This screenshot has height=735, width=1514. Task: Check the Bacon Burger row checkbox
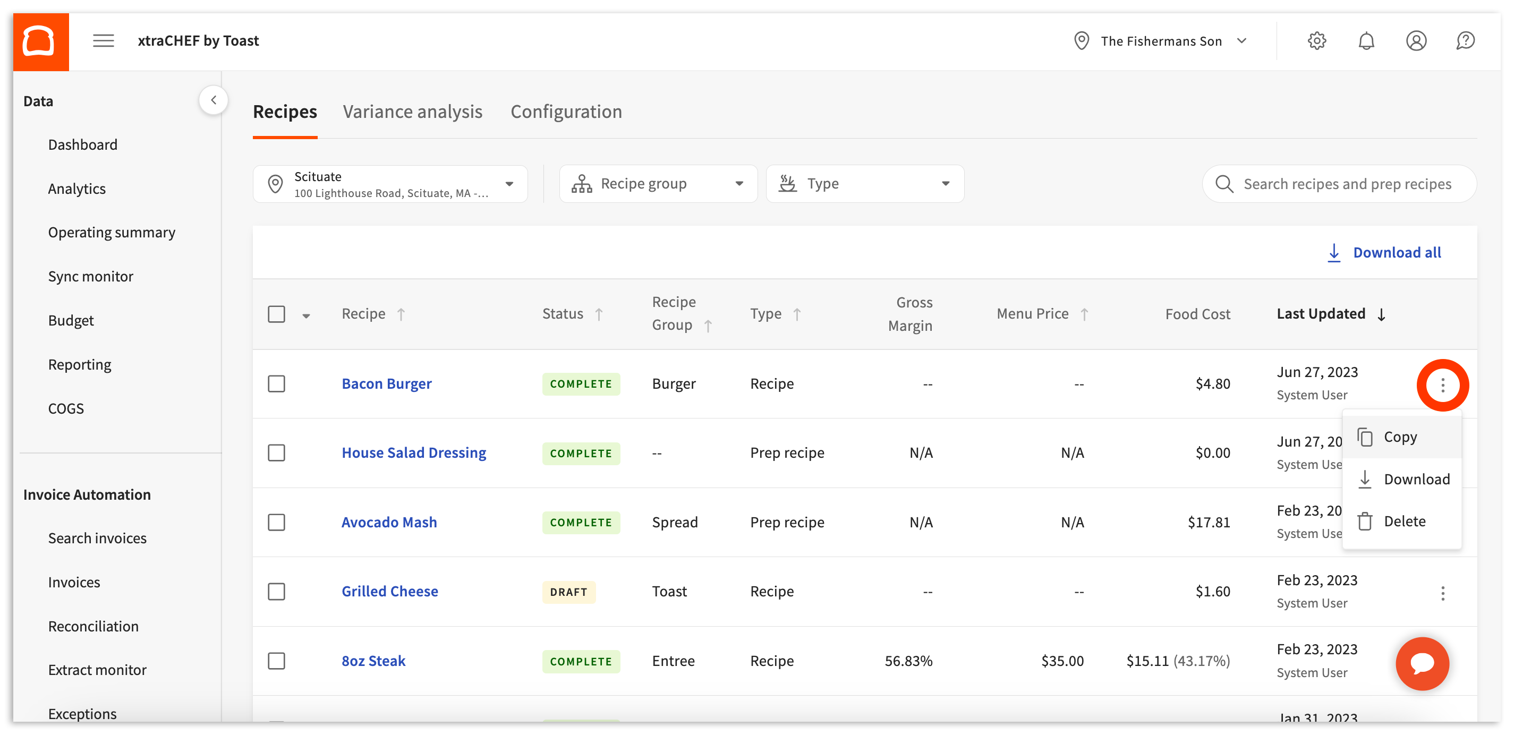click(x=276, y=383)
